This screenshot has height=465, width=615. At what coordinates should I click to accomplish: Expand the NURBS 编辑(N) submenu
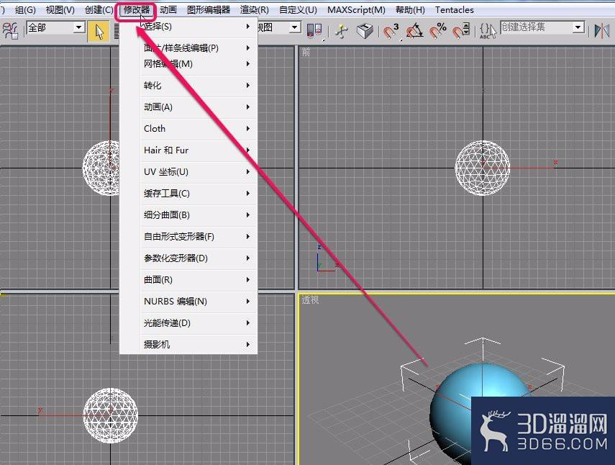coord(188,301)
